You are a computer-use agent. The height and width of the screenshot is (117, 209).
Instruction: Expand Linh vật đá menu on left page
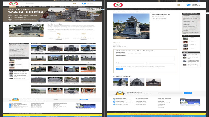pos(63,6)
